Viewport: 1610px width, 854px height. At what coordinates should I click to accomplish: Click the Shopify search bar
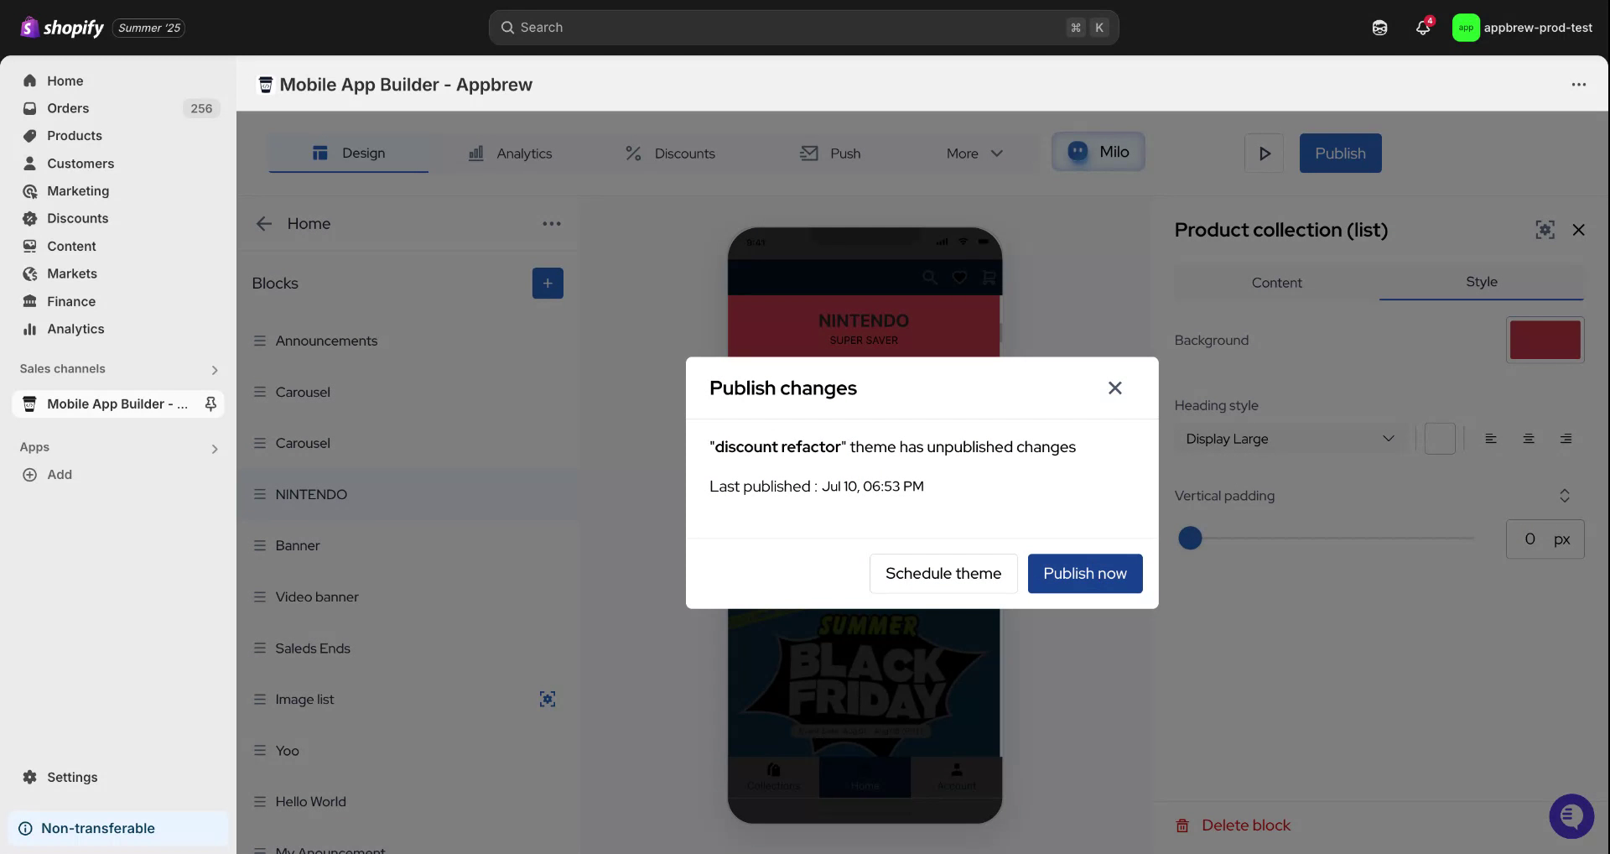[803, 28]
